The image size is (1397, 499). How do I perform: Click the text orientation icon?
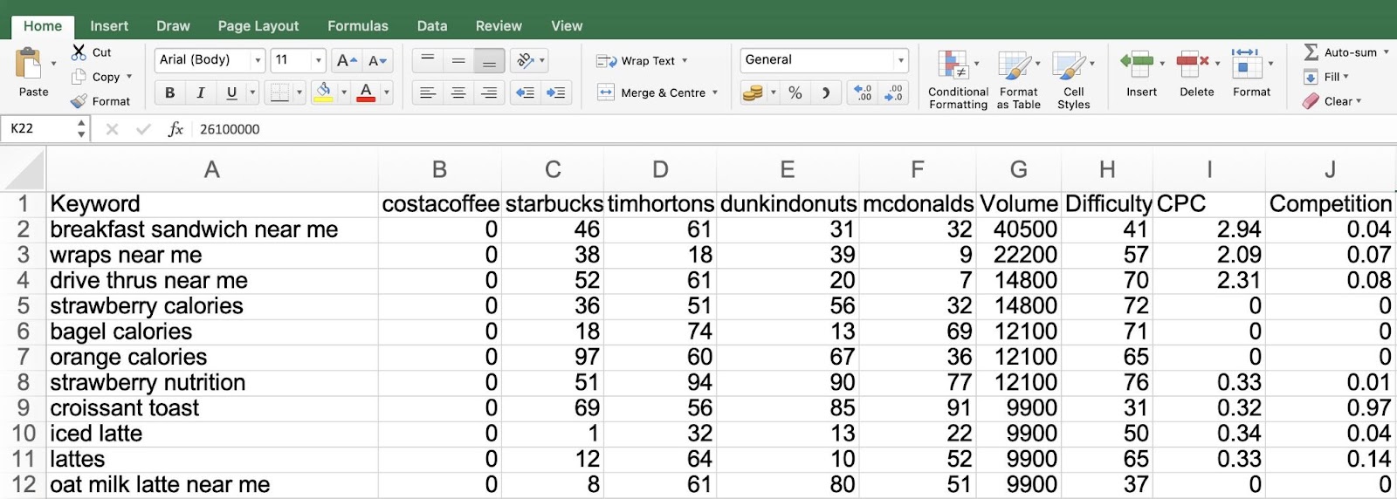point(526,60)
